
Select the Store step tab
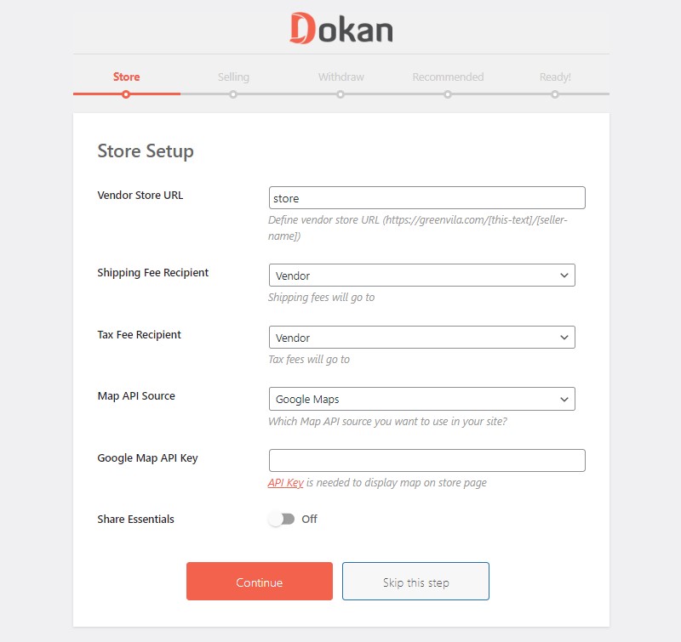(126, 77)
